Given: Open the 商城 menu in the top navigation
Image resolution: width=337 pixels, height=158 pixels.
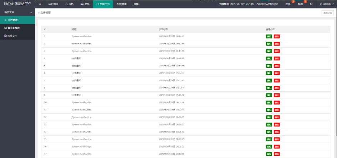Looking at the screenshot, I should coord(136,4).
